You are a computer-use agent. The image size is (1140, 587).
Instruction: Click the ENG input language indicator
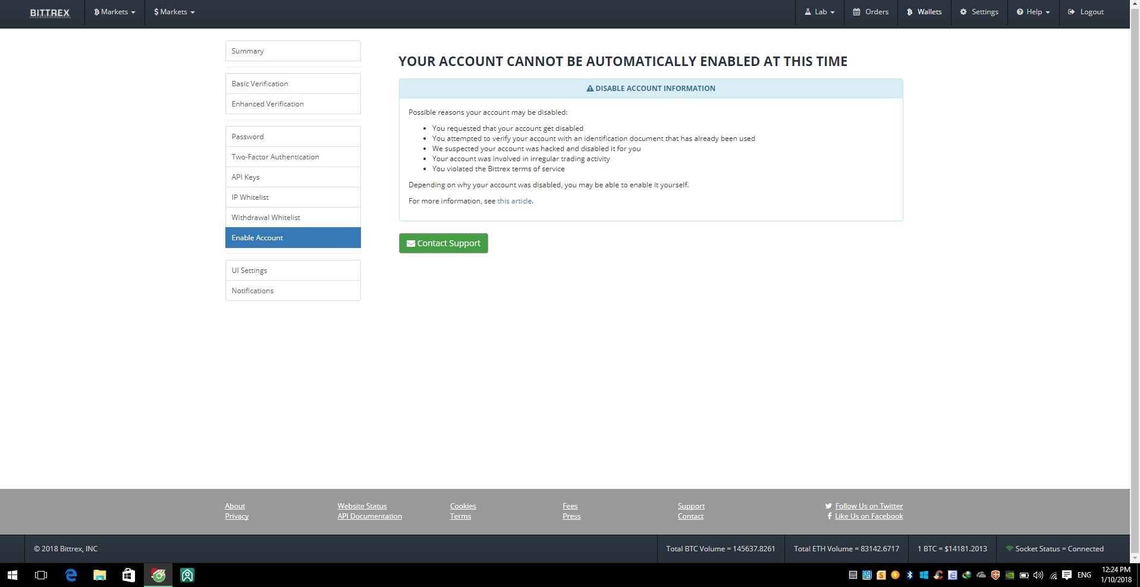click(1084, 575)
